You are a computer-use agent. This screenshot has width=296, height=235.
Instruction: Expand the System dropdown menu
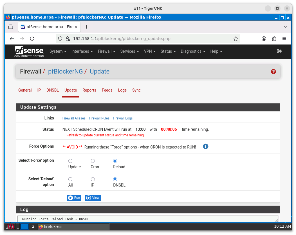coord(58,52)
